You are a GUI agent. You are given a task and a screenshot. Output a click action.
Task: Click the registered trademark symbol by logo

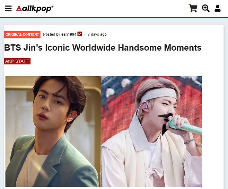(x=52, y=7)
